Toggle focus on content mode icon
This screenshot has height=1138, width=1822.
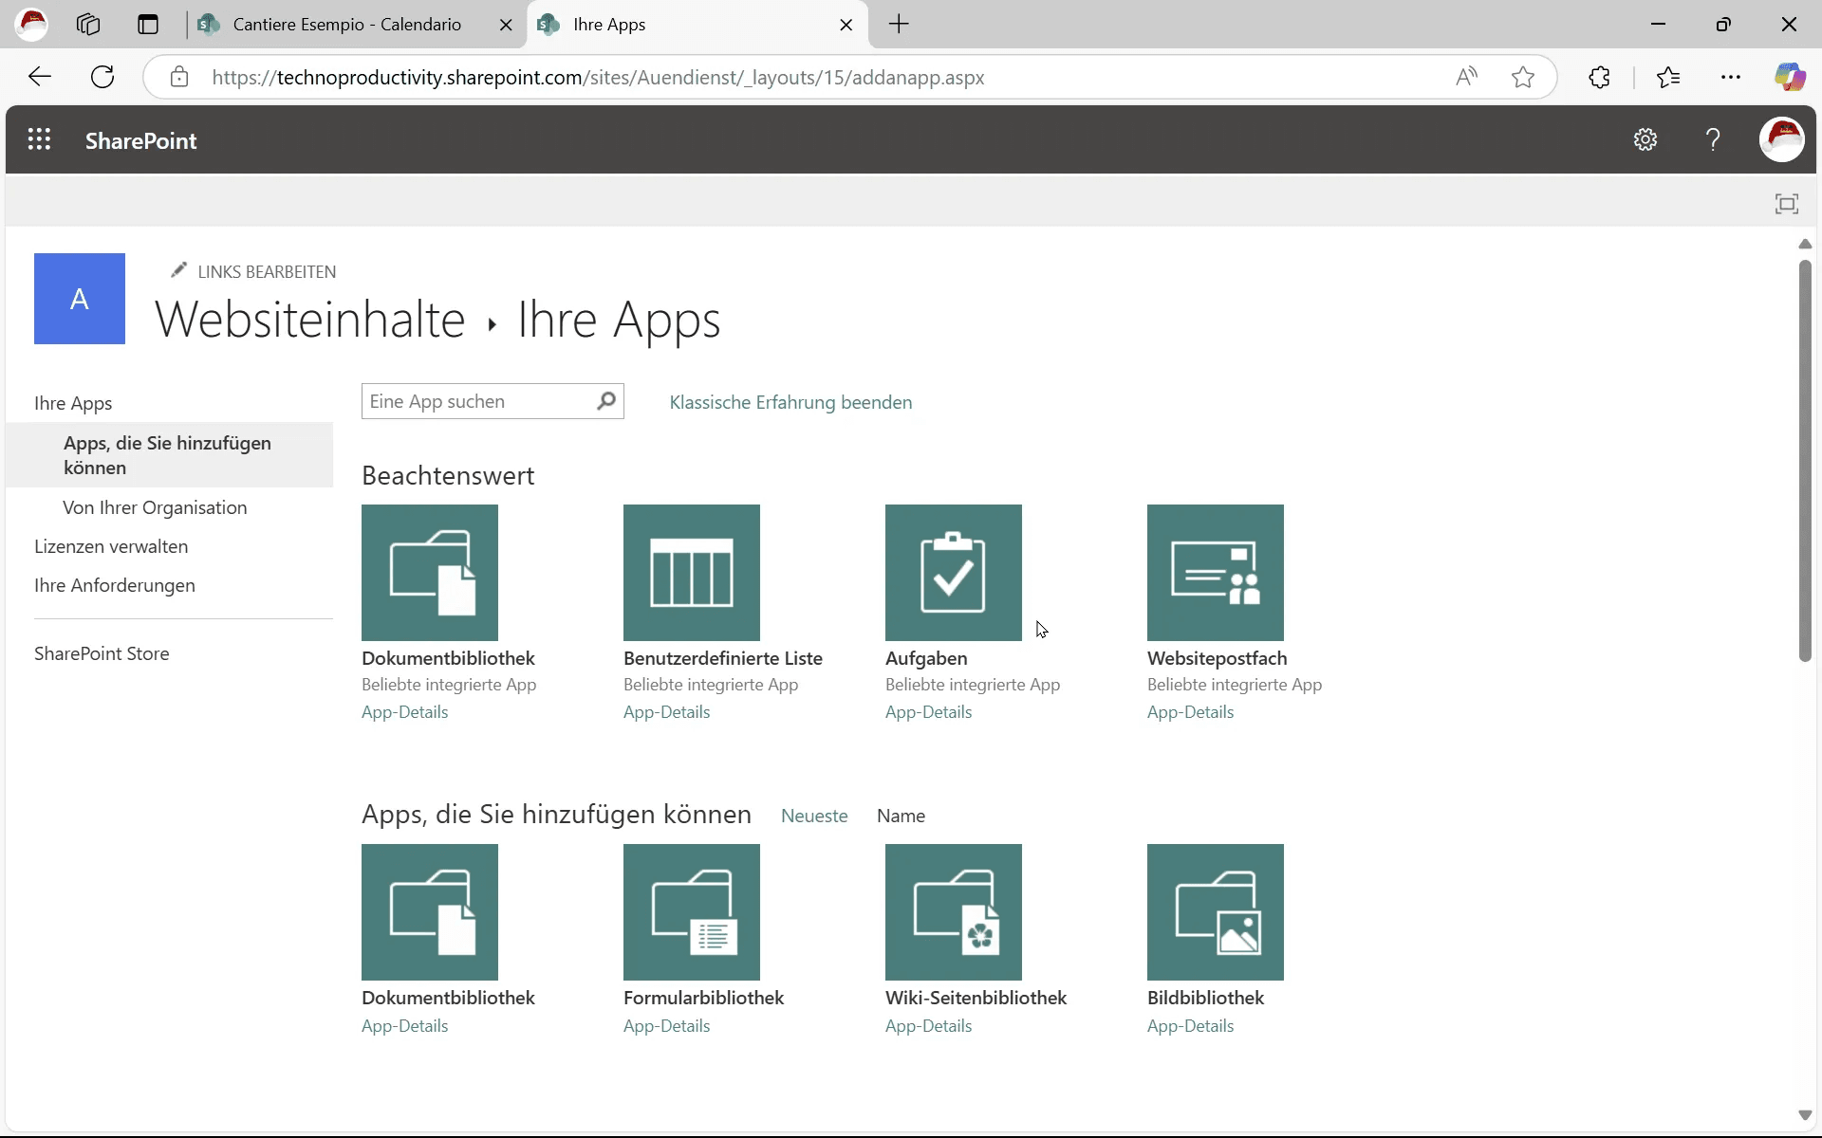(1786, 204)
